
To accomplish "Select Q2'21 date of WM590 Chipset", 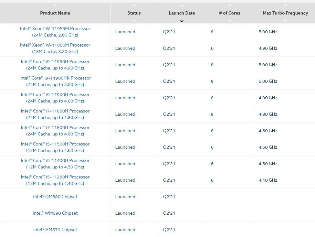I will coord(169,213).
